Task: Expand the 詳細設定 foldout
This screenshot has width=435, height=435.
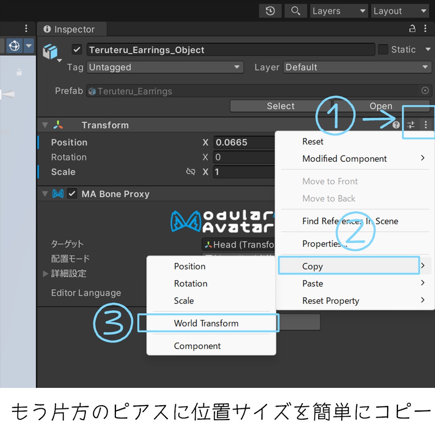Action: click(x=45, y=274)
